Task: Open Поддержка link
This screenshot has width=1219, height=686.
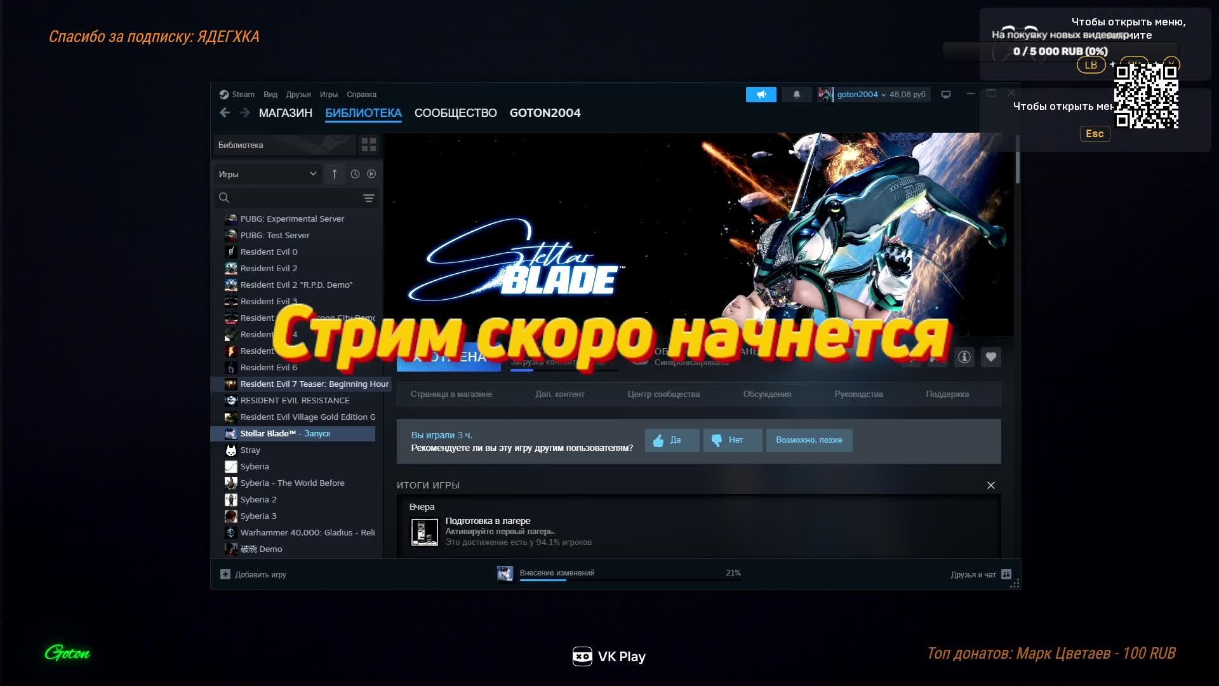Action: [947, 394]
